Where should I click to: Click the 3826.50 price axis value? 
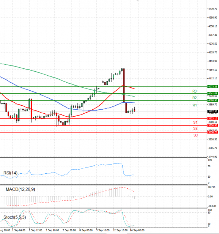213,139
